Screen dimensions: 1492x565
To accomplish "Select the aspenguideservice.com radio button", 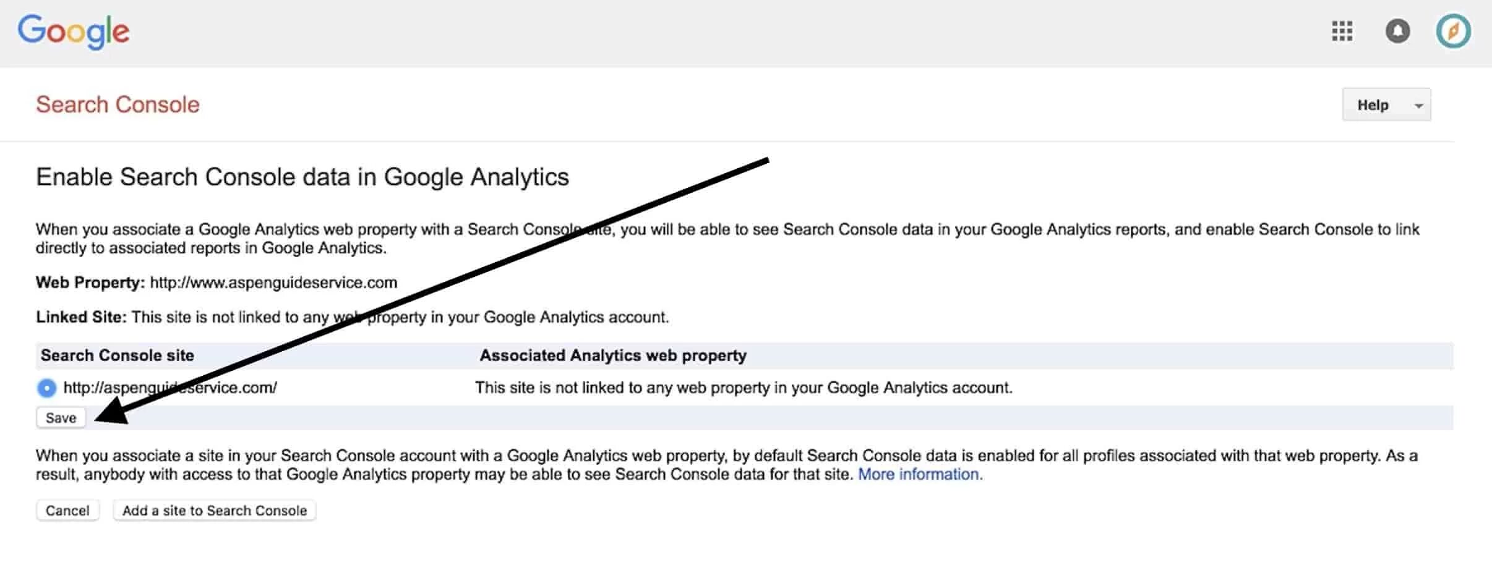I will click(47, 388).
